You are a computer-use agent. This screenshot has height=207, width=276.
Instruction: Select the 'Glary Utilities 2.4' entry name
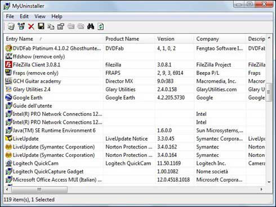coord(32,89)
